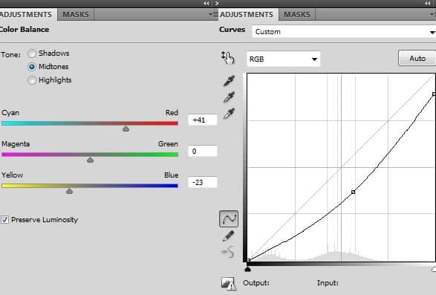Click the Auto button in Curves
436x295 pixels.
417,58
